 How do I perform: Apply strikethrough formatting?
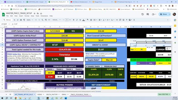80,20
